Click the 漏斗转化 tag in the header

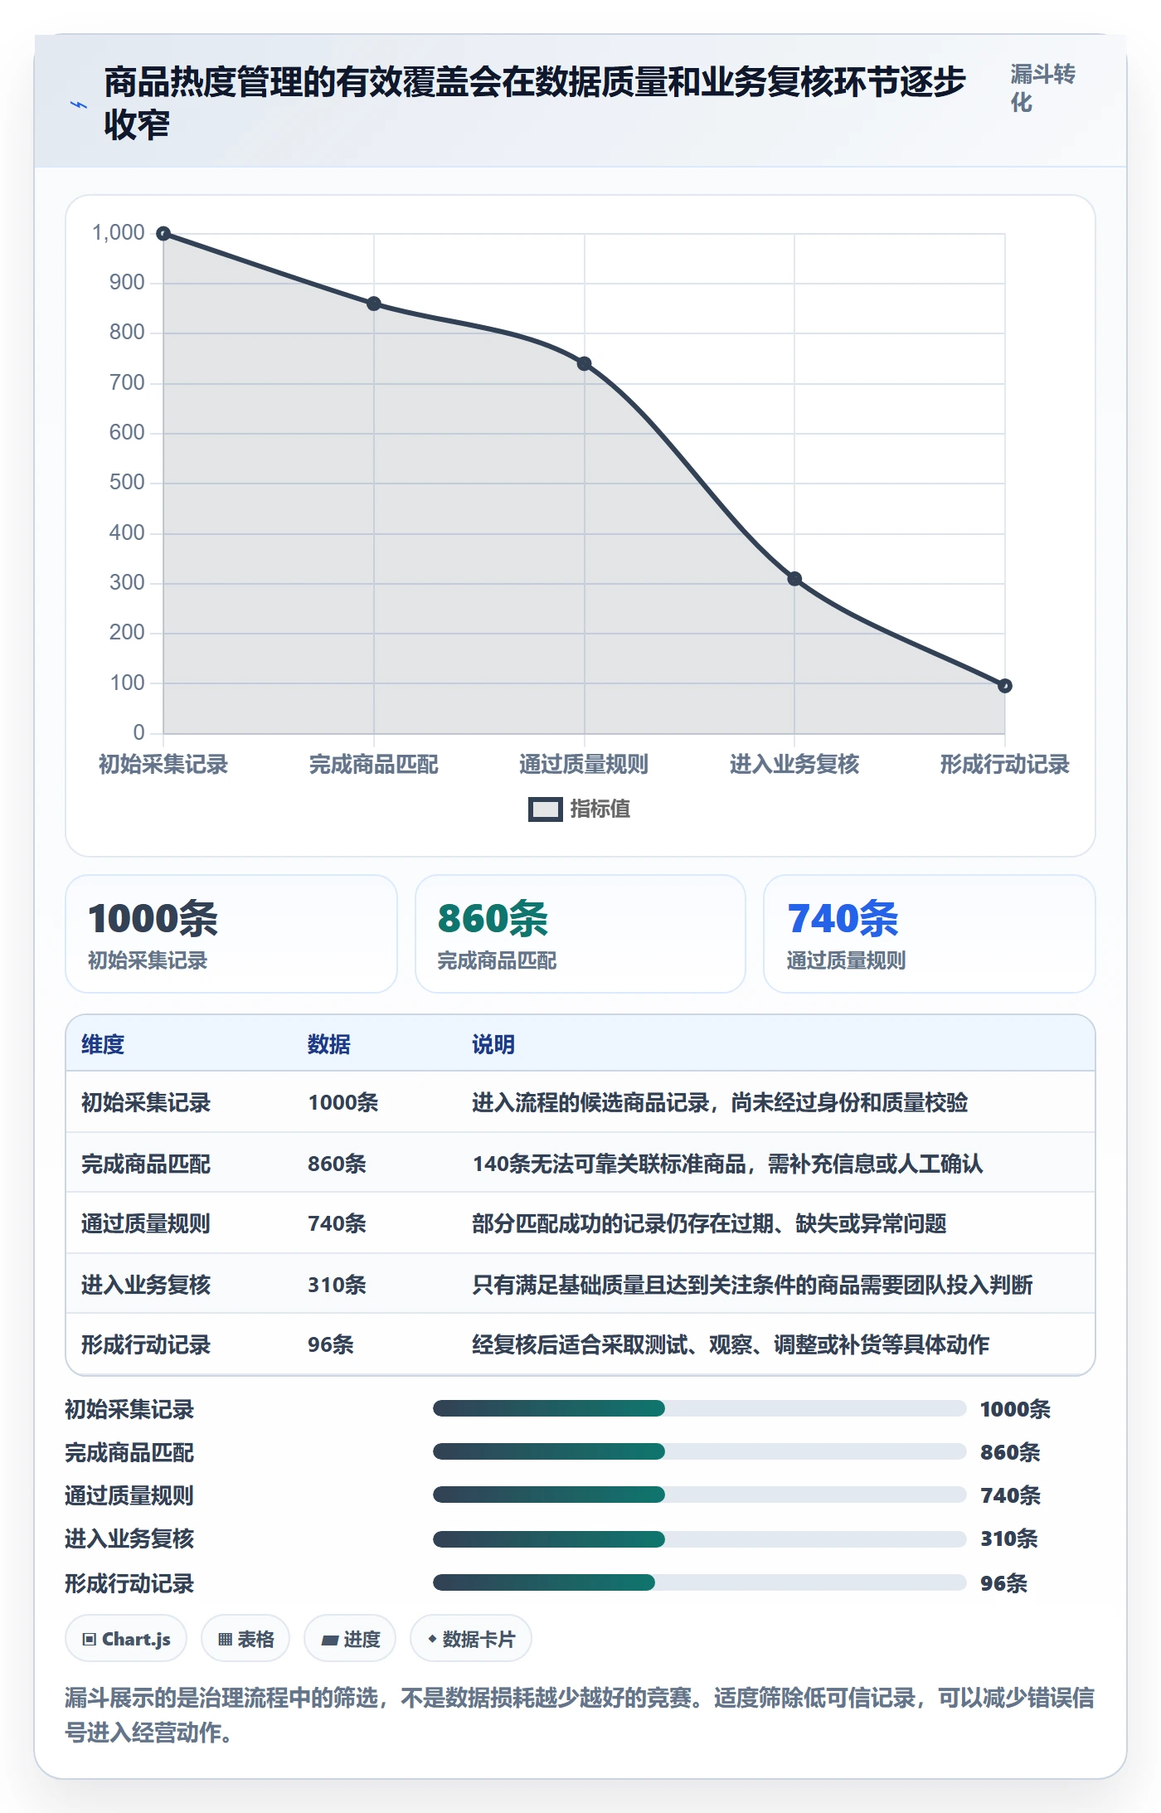coord(1042,88)
